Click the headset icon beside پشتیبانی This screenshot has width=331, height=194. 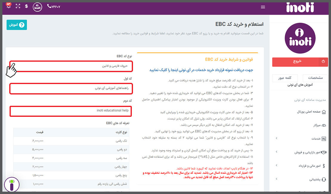click(324, 179)
